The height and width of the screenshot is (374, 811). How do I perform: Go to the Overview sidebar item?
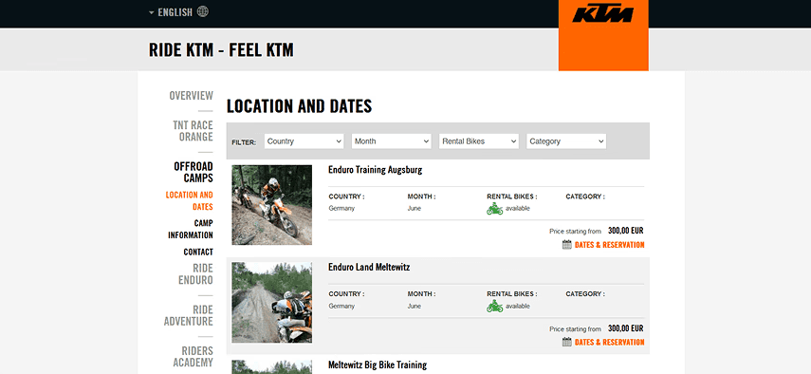click(x=191, y=96)
